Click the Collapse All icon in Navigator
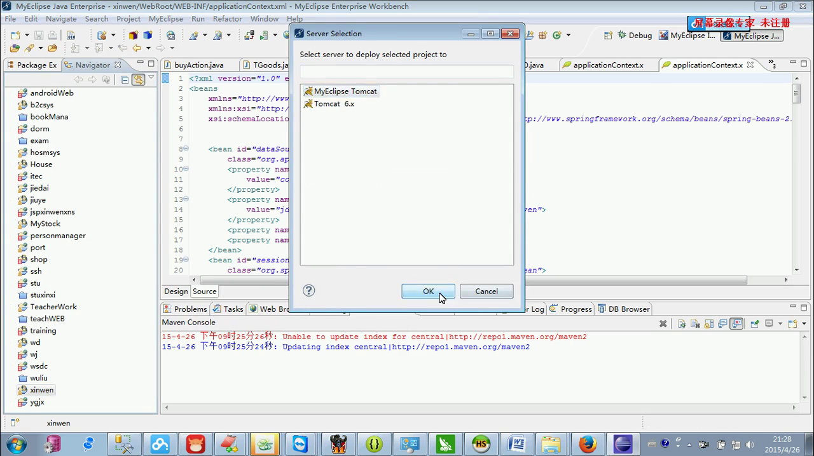The height and width of the screenshot is (456, 814). point(125,79)
